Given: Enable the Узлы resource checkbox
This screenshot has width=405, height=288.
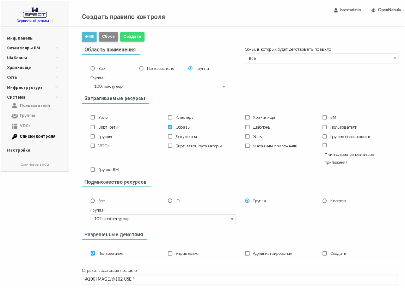Looking at the screenshot, I should 93,117.
